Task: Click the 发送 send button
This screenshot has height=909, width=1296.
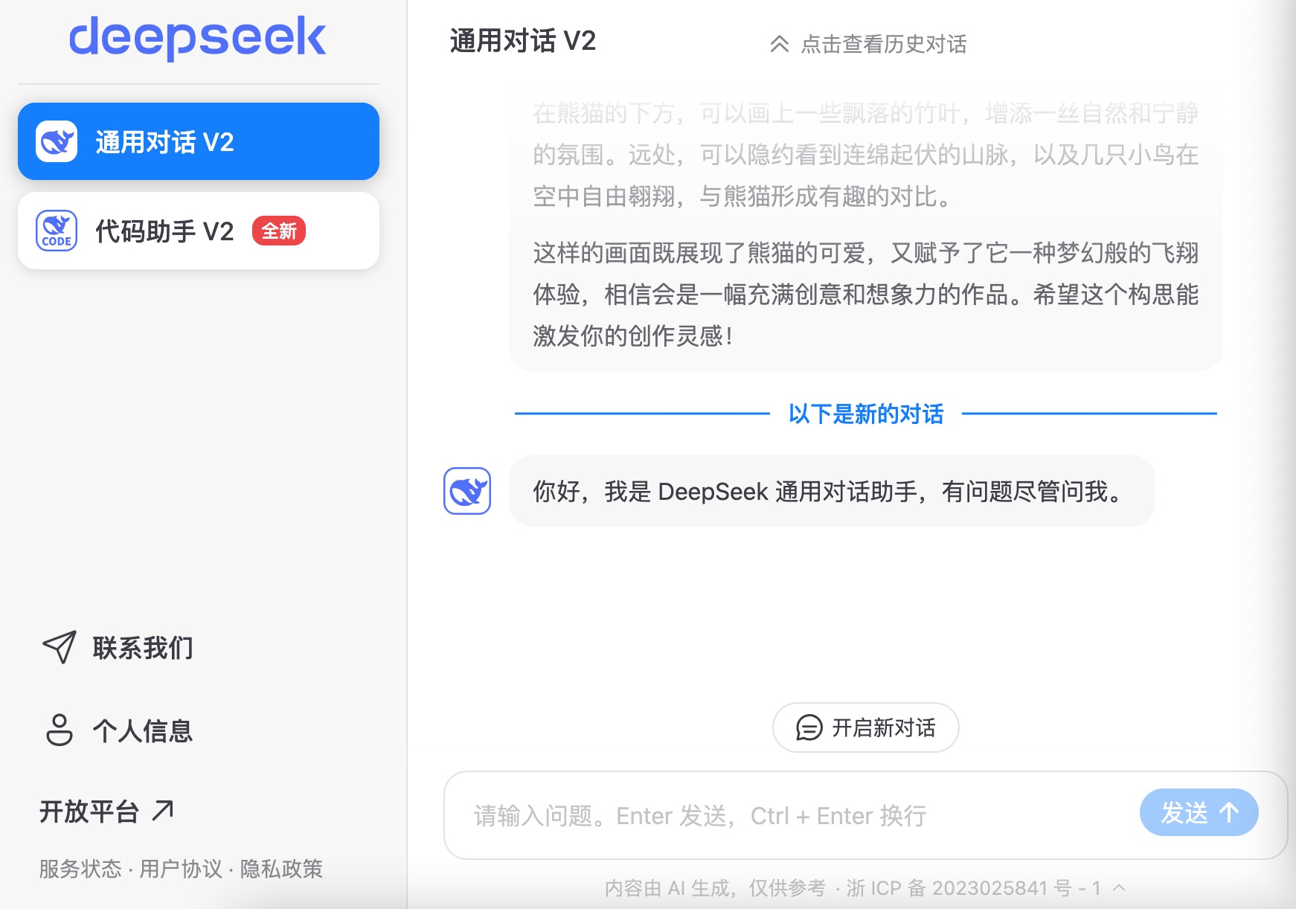Action: tap(1199, 812)
